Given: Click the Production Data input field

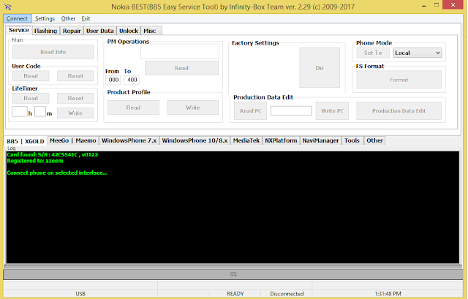Looking at the screenshot, I should pyautogui.click(x=291, y=110).
